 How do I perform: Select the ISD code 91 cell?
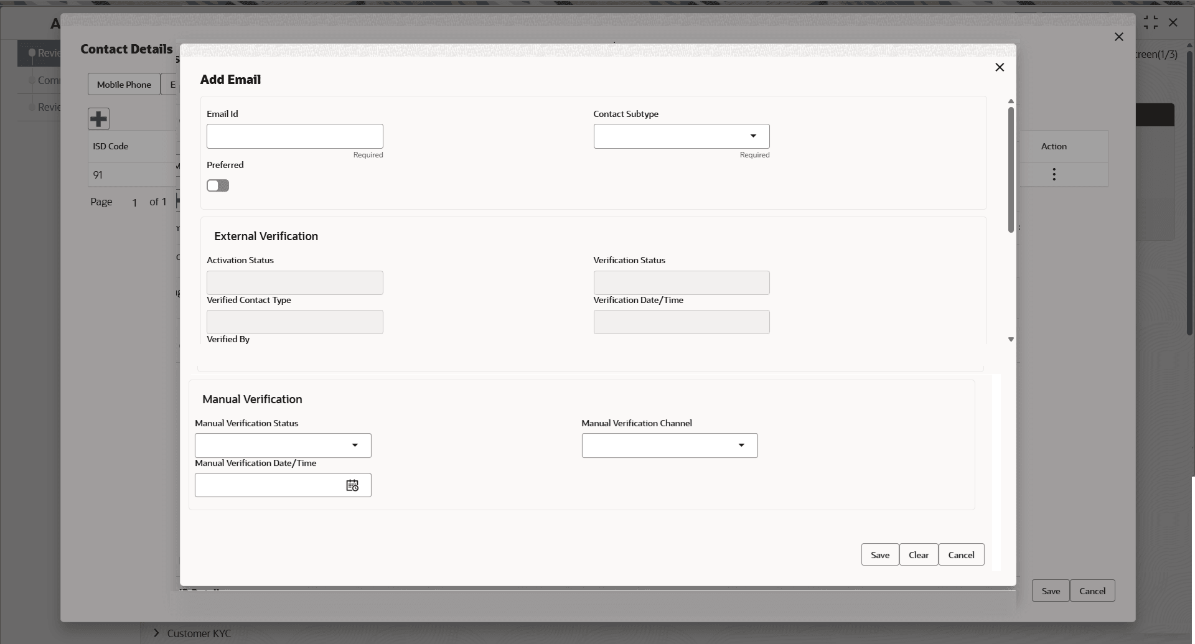(98, 175)
